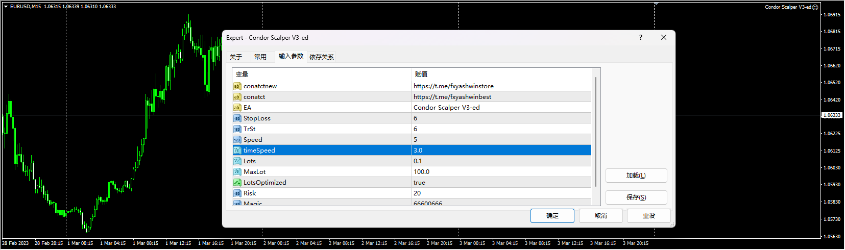The width and height of the screenshot is (845, 250).
Task: Click the LotsOptimized boolean type icon
Action: pyautogui.click(x=237, y=183)
